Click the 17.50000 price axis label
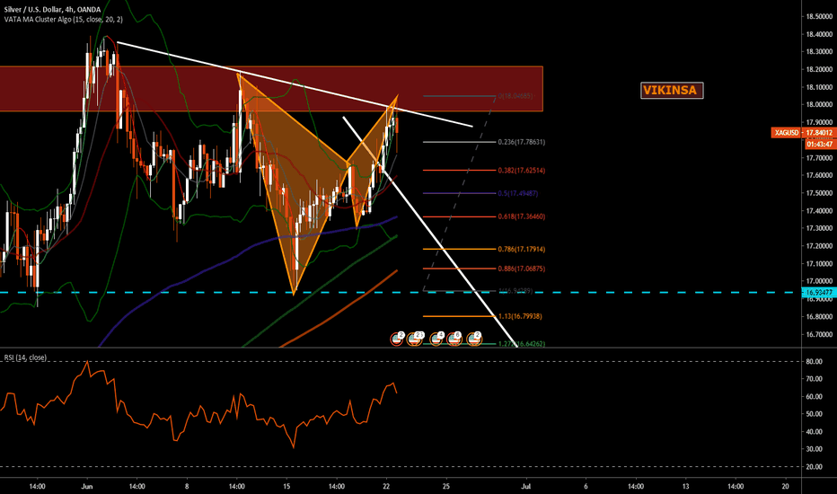The image size is (837, 494). click(819, 193)
